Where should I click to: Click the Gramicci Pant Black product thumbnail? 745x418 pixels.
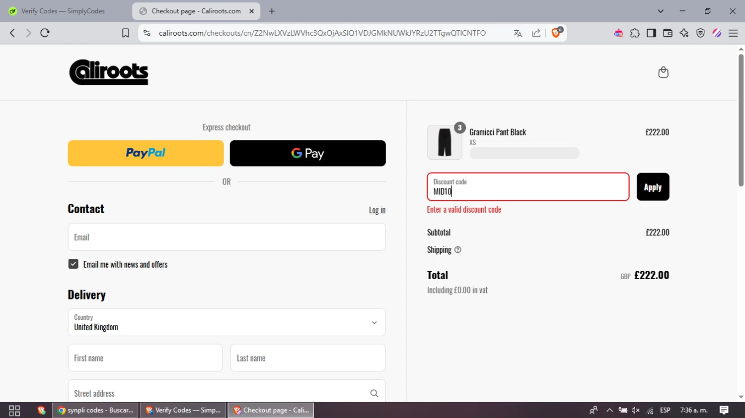pos(445,142)
